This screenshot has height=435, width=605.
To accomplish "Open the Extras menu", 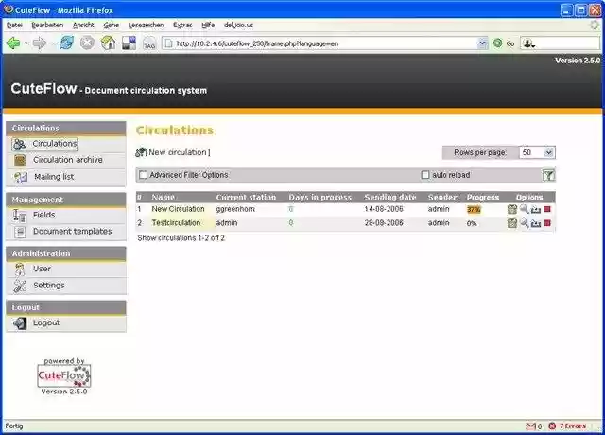I will click(x=182, y=26).
